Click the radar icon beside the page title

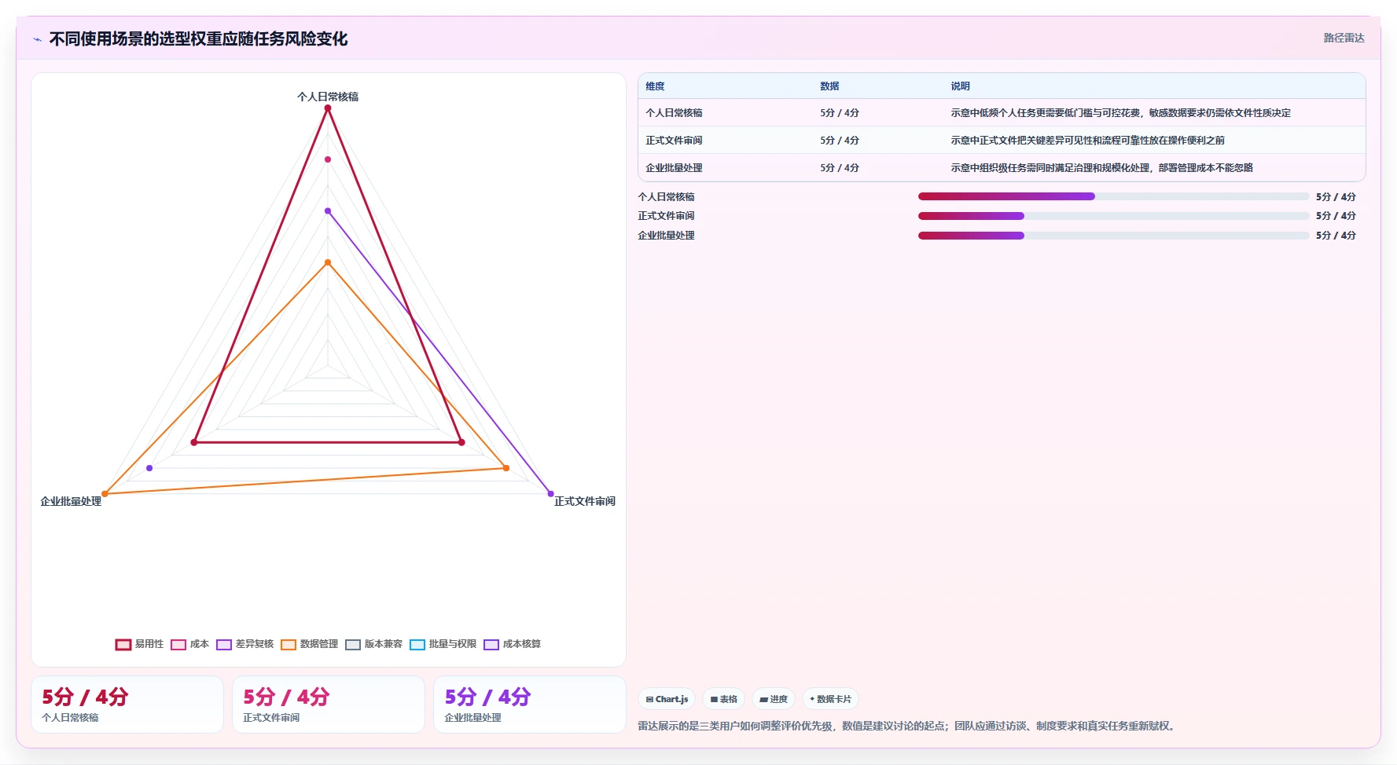click(x=37, y=39)
